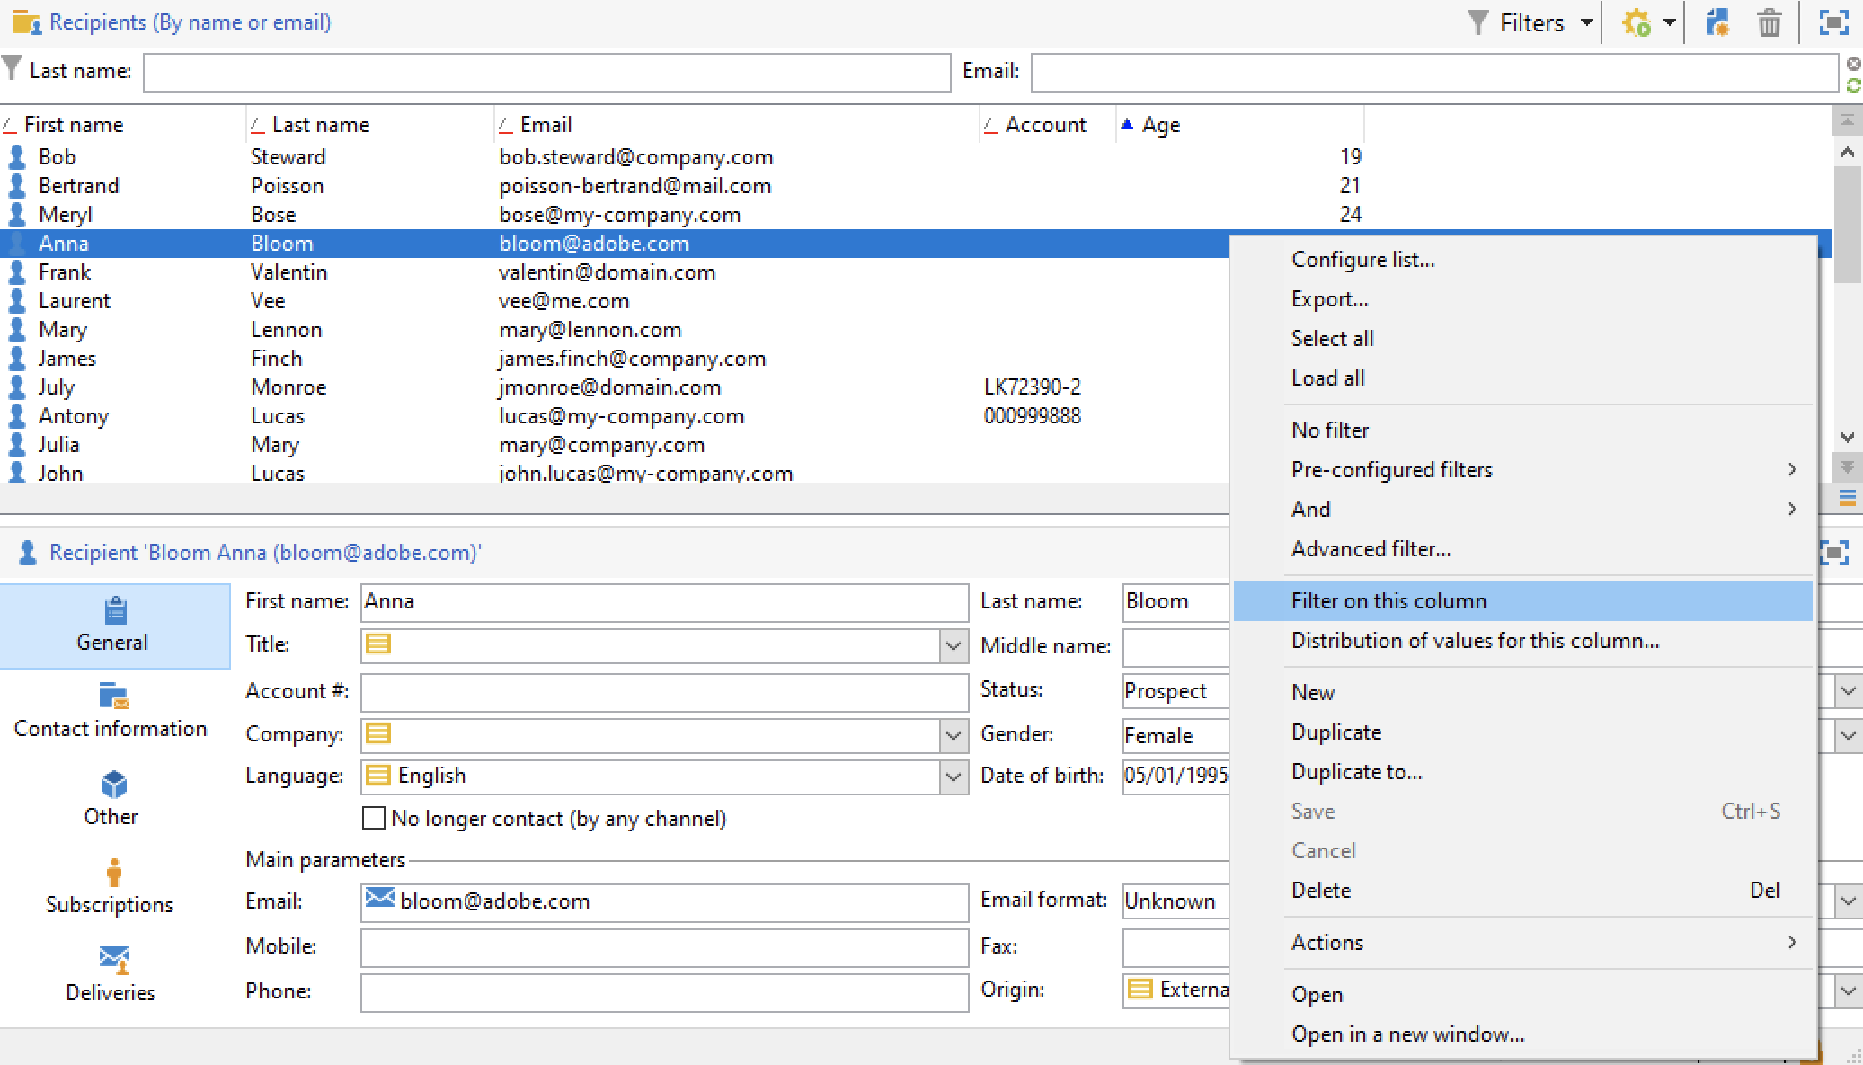This screenshot has width=1863, height=1065.
Task: Check 'No longer contact (by any channel)'
Action: coord(374,818)
